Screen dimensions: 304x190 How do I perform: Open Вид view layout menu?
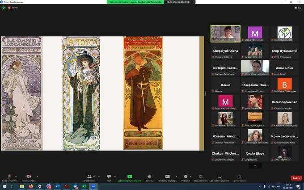pyautogui.click(x=298, y=8)
